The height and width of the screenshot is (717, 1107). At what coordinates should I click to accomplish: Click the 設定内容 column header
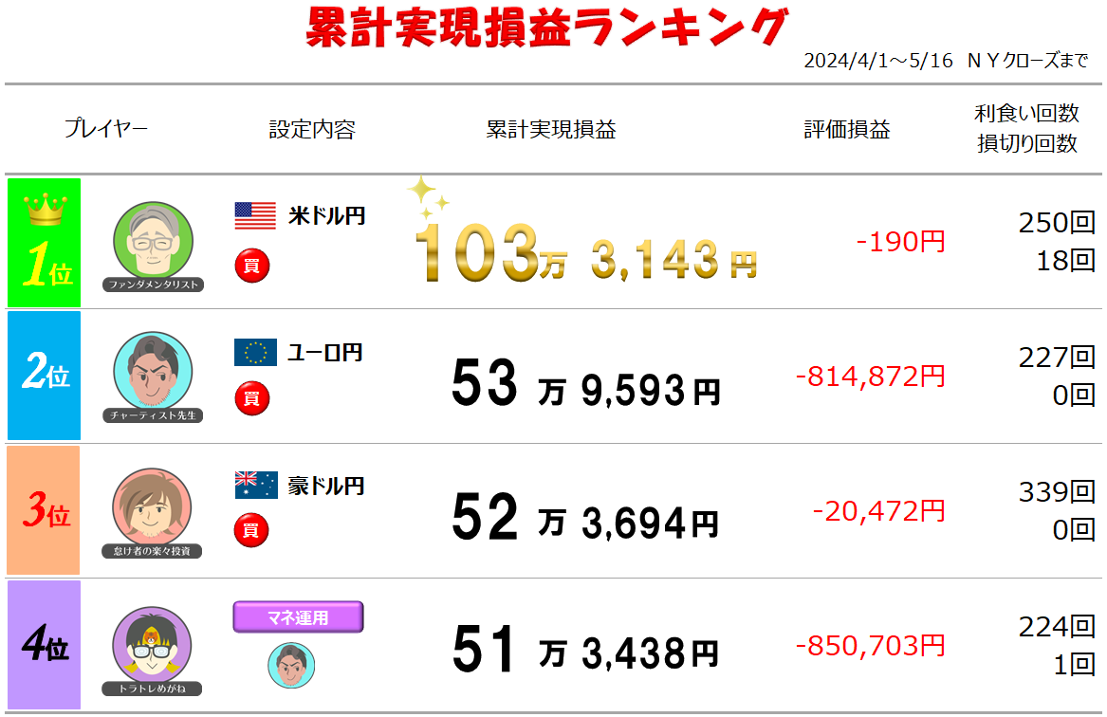click(312, 130)
